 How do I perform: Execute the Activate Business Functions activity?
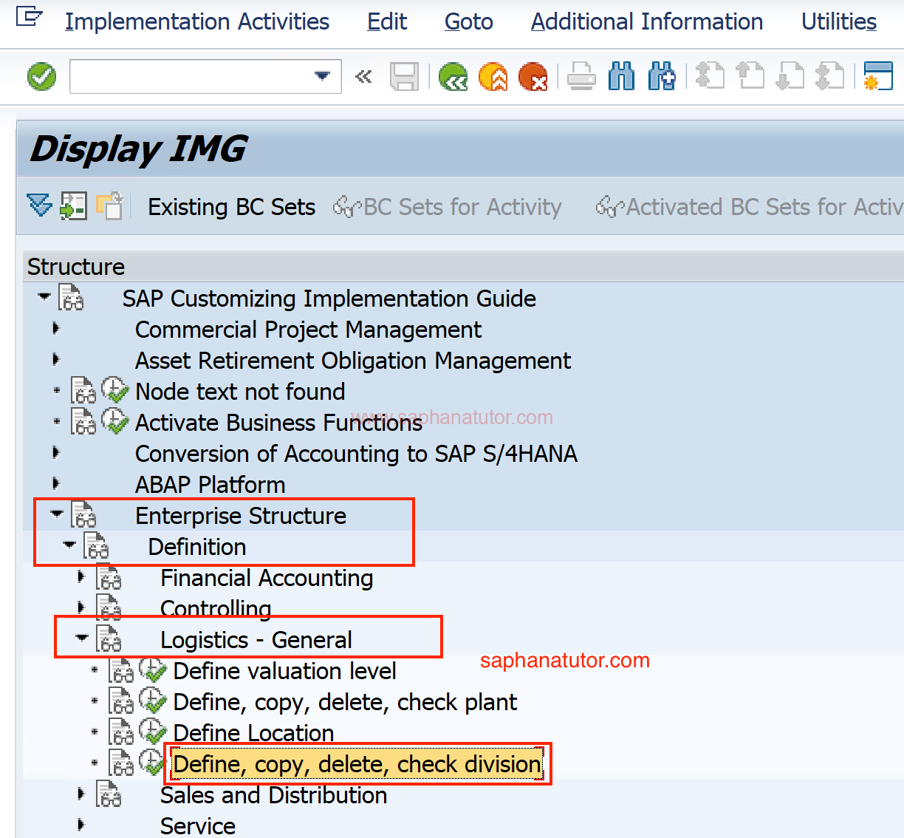(x=114, y=420)
